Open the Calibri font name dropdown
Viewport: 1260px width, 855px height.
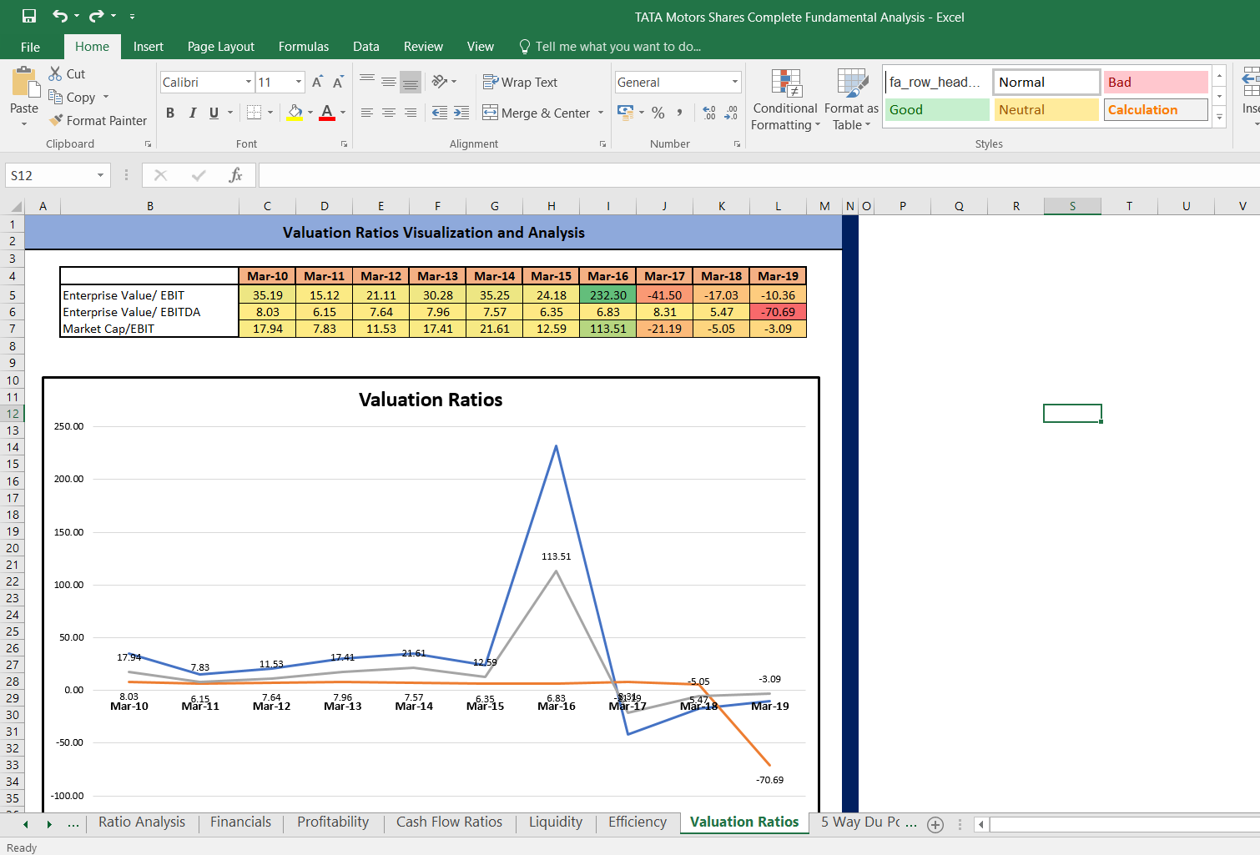click(249, 82)
